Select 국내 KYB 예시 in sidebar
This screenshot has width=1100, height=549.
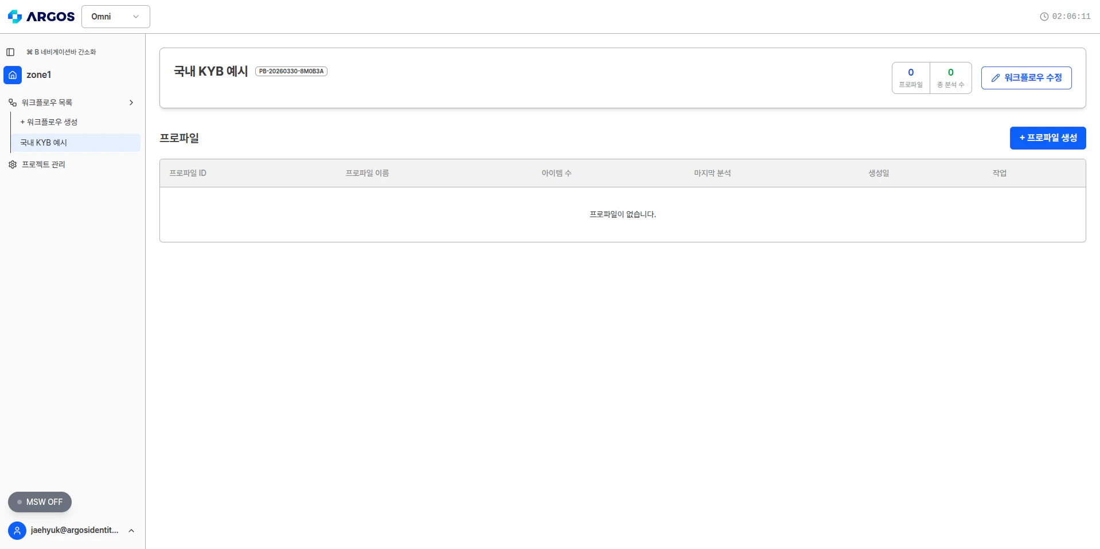coord(76,143)
